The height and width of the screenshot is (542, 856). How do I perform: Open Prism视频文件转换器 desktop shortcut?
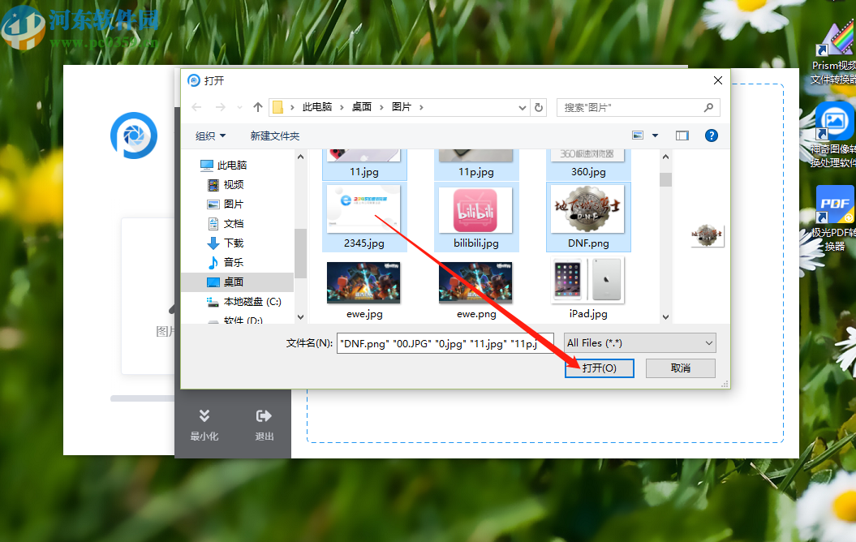(x=835, y=54)
